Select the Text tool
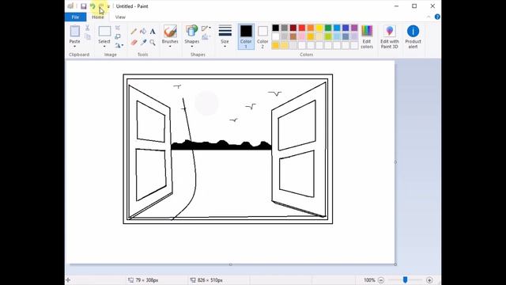Image resolution: width=506 pixels, height=285 pixels. [x=153, y=32]
